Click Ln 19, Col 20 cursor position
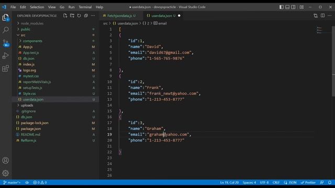The width and height of the screenshot is (335, 188). point(229,182)
